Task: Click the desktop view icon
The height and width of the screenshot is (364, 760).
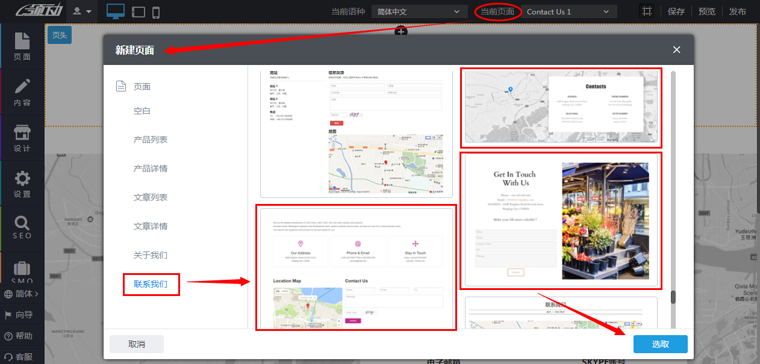Action: (115, 11)
